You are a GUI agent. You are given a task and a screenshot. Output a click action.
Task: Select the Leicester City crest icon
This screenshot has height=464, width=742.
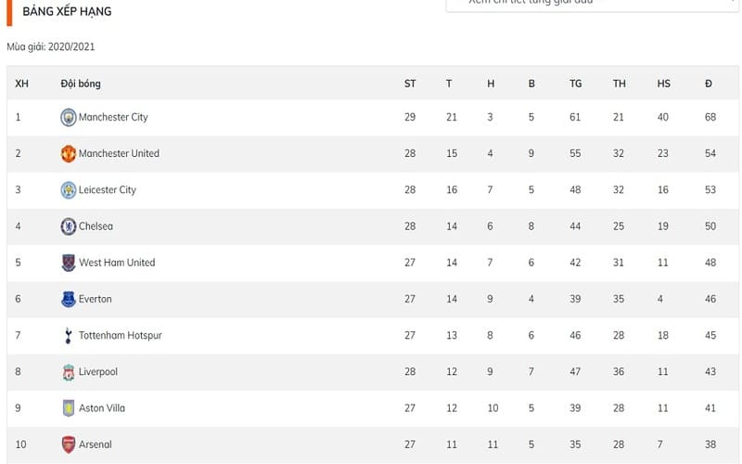(x=68, y=190)
